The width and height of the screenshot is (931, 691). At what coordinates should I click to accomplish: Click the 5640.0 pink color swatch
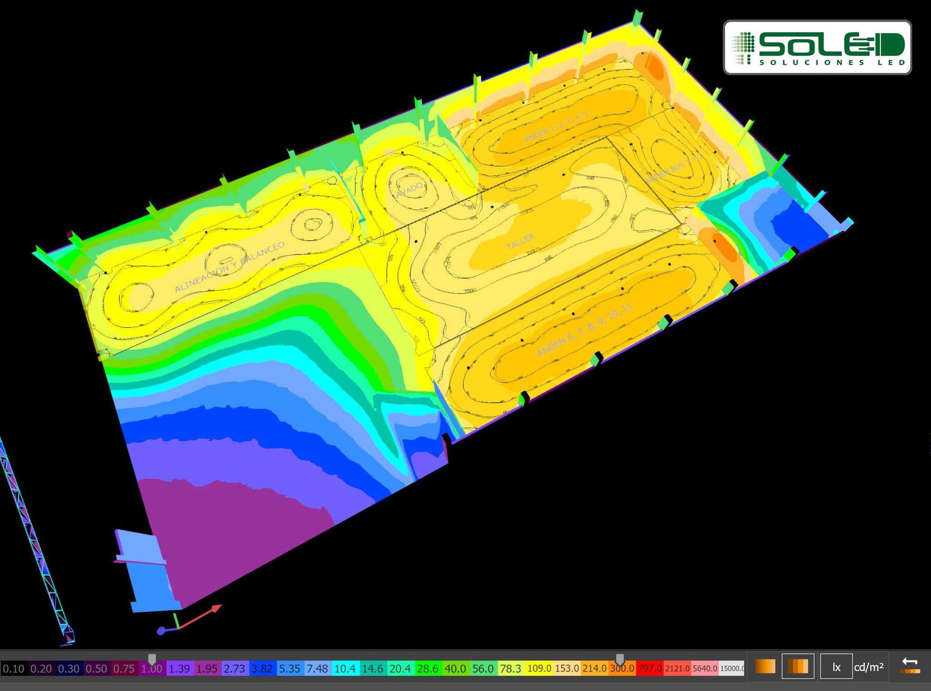(x=705, y=669)
